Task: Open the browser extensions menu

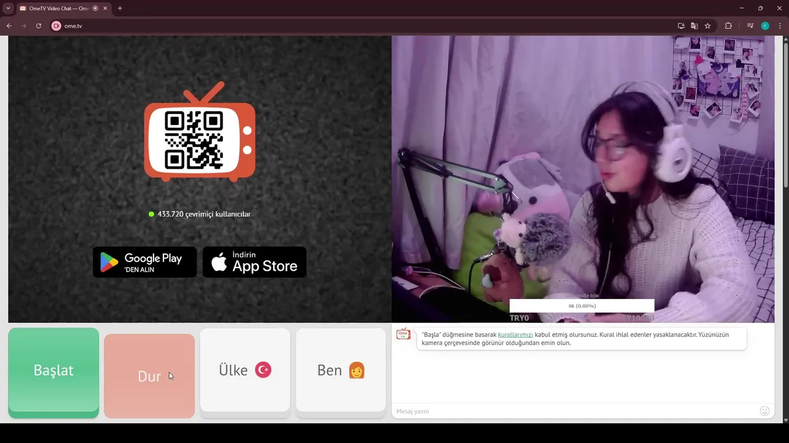Action: point(728,26)
